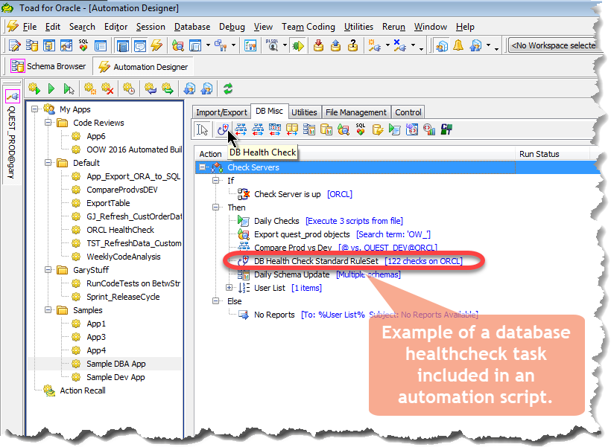Click the Object Search icon in DB Misc toolbar
The width and height of the screenshot is (611, 447).
coord(344,129)
